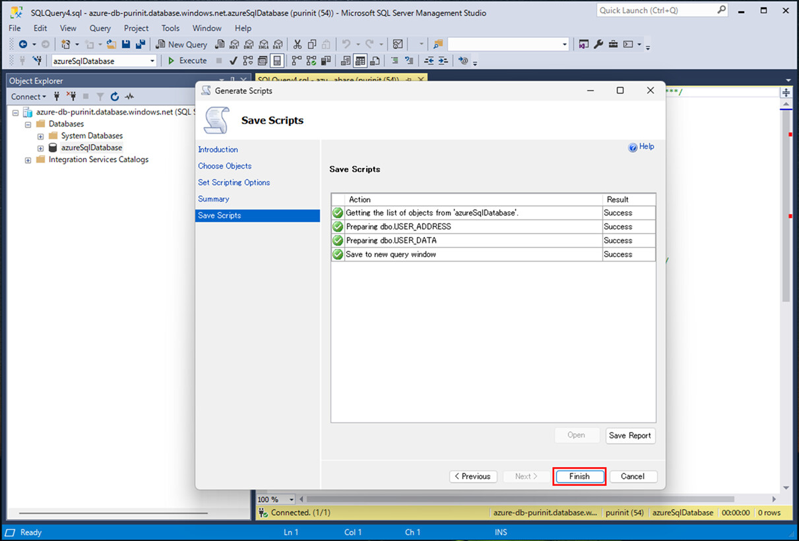The image size is (799, 541).
Task: Refresh the Object Explorer
Action: 115,97
